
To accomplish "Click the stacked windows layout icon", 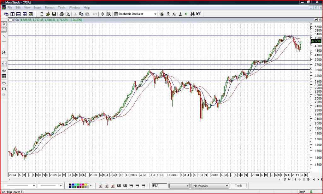I will pos(18,14).
